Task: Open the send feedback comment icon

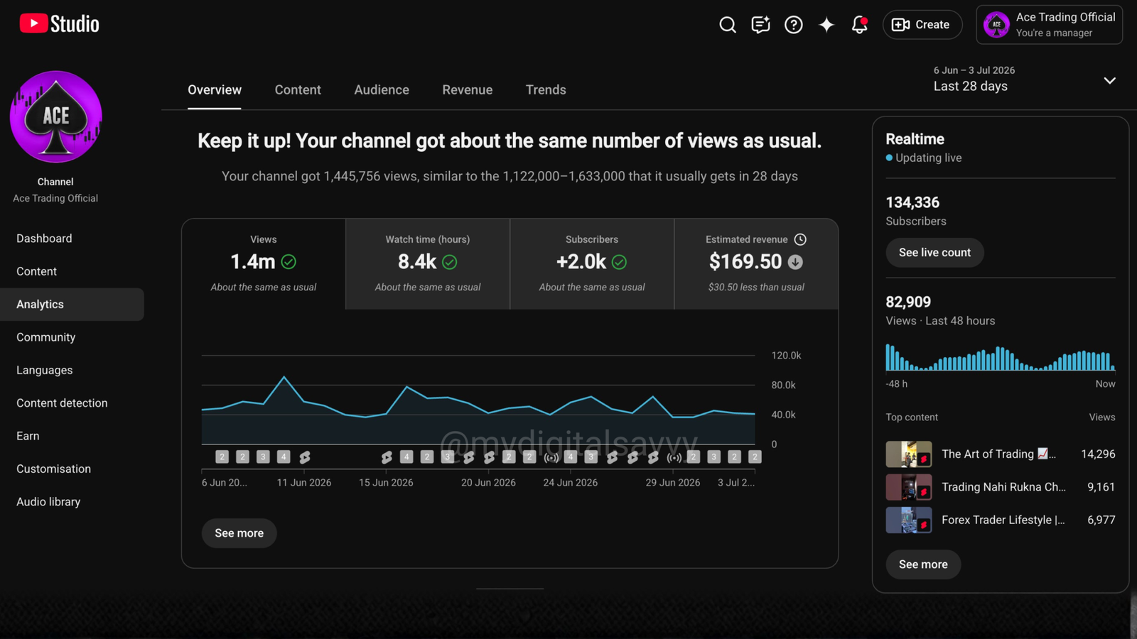Action: (760, 25)
